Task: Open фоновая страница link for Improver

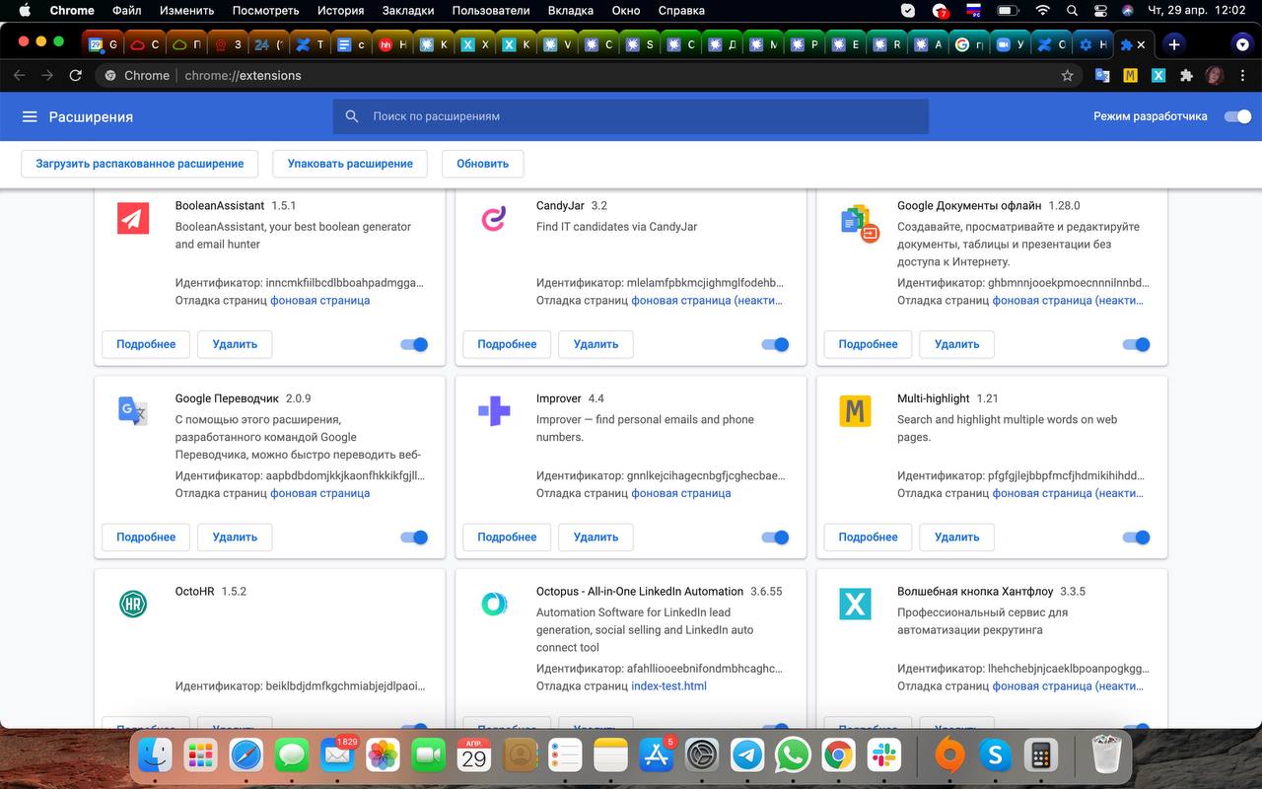Action: (x=681, y=493)
